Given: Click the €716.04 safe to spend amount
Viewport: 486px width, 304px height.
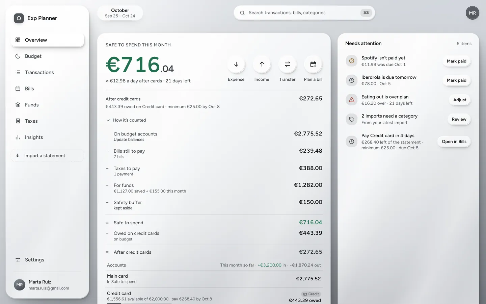Looking at the screenshot, I should coord(140,65).
